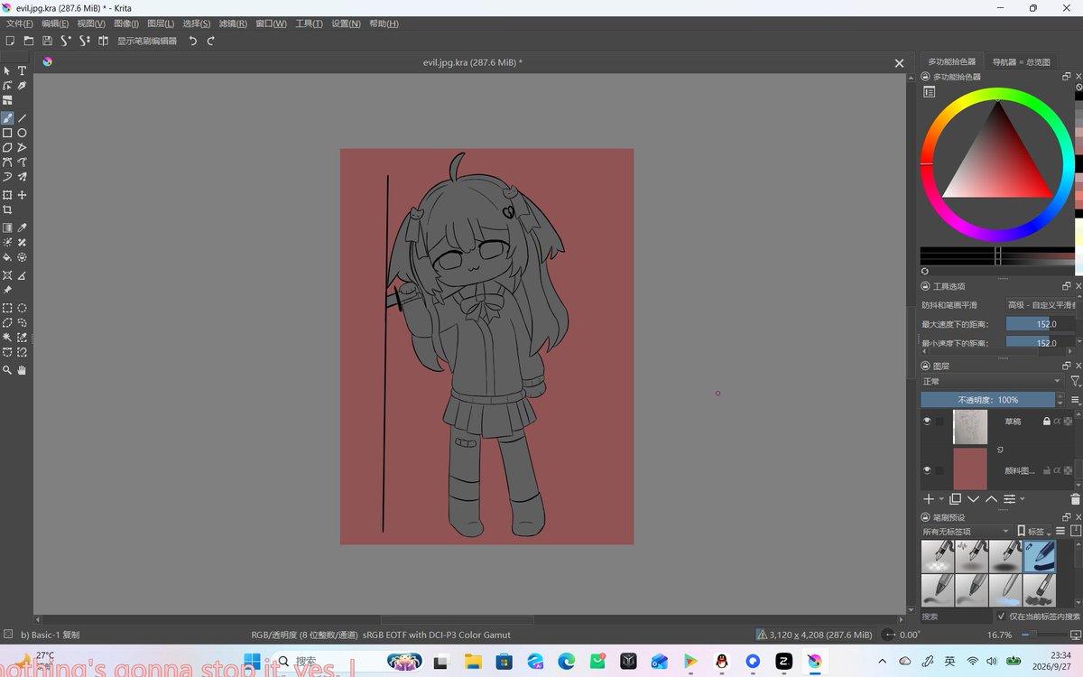Open the 所有无标签项 brush tag dropdown
The height and width of the screenshot is (677, 1083).
pyautogui.click(x=966, y=532)
